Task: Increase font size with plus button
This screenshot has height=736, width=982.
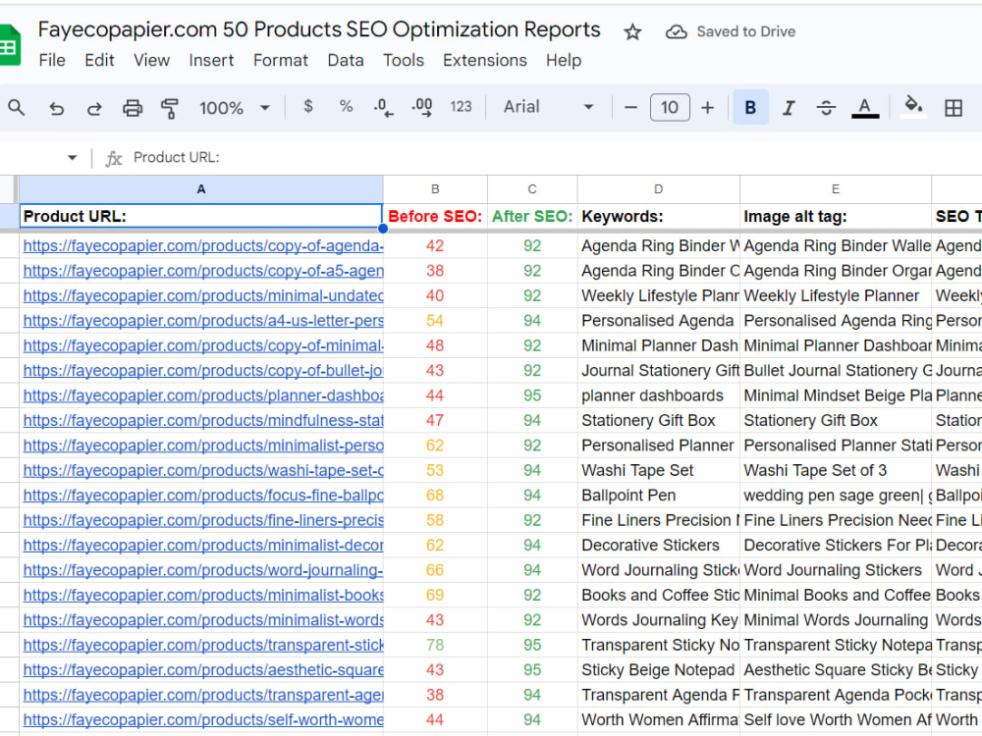Action: coord(708,108)
